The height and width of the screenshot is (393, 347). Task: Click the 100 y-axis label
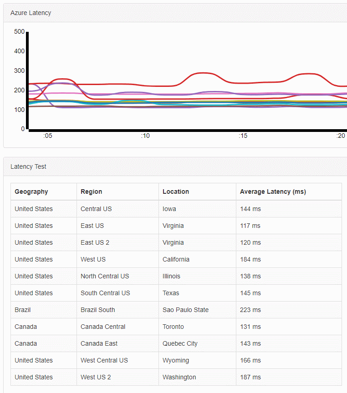click(x=19, y=110)
